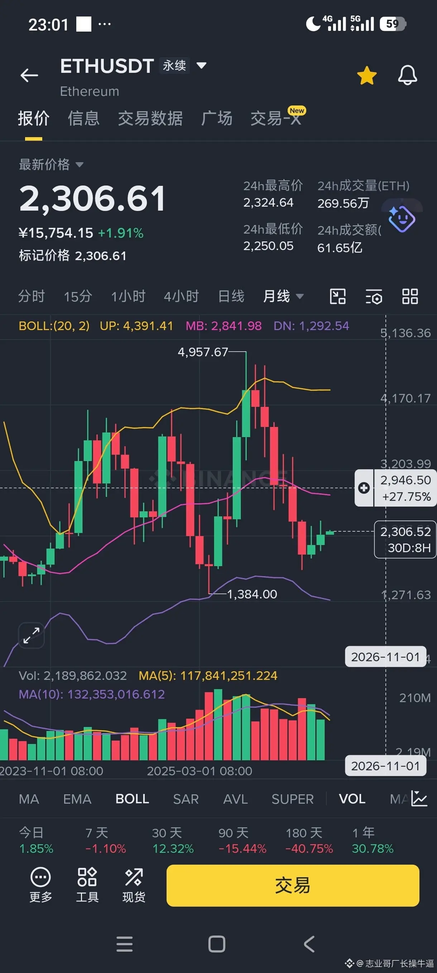Select the 1 年 30.78% period
The height and width of the screenshot is (973, 437).
click(x=373, y=840)
